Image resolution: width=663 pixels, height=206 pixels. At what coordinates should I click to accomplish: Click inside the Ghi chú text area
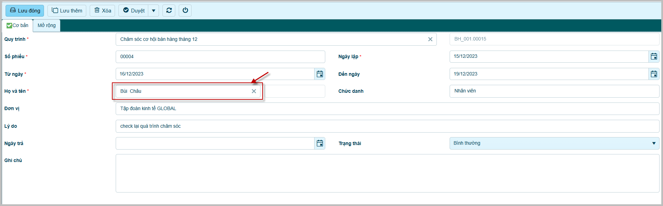(x=387, y=173)
